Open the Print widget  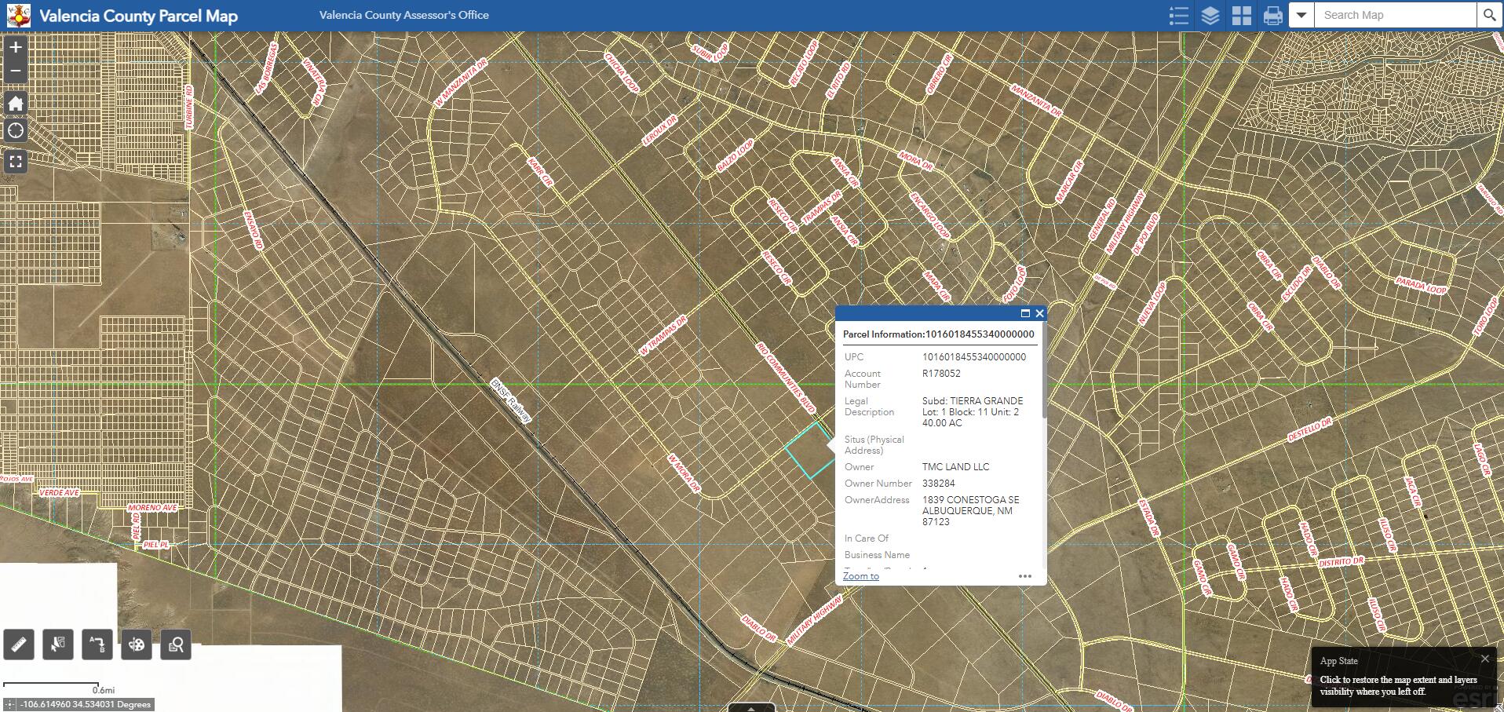coord(1272,16)
